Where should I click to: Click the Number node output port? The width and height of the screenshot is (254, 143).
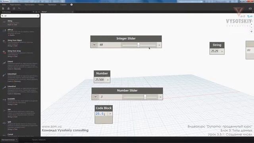pos(108,80)
